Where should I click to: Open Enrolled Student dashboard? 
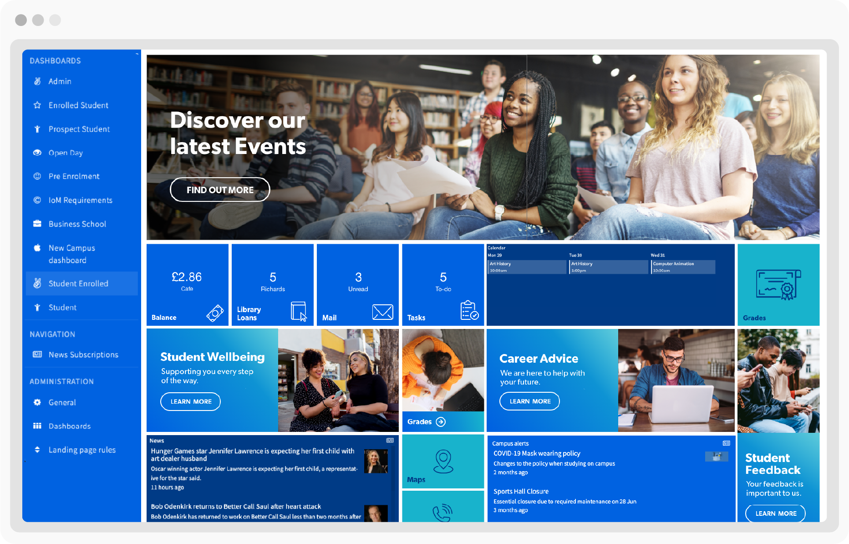[82, 105]
